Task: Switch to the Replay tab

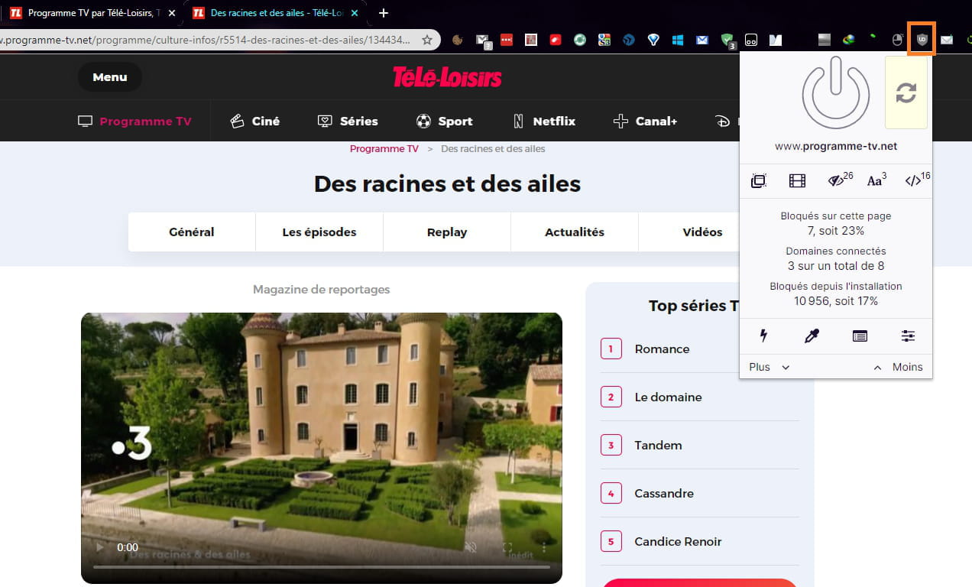Action: tap(446, 232)
